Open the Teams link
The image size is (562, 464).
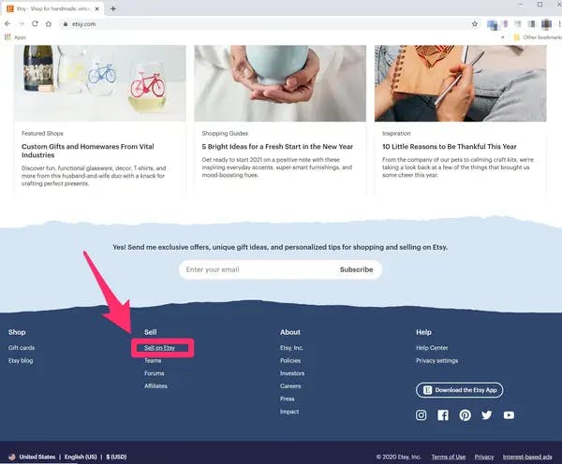153,360
